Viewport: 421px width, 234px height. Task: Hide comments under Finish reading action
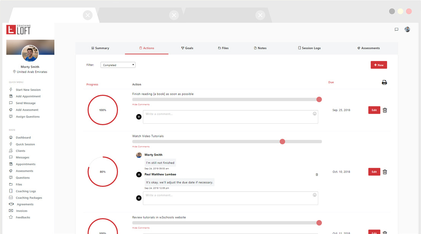(141, 105)
